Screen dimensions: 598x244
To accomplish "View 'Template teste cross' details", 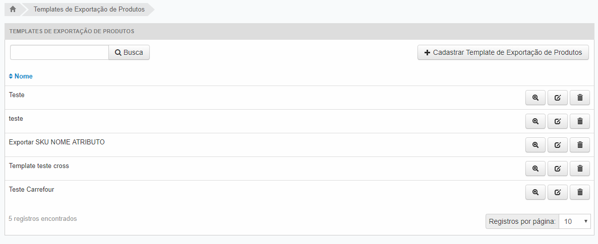I will 535,169.
